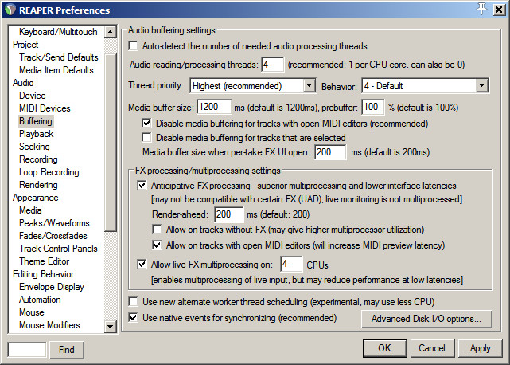Enable new alternate worker thread scheduling
This screenshot has height=365, width=510.
[134, 302]
